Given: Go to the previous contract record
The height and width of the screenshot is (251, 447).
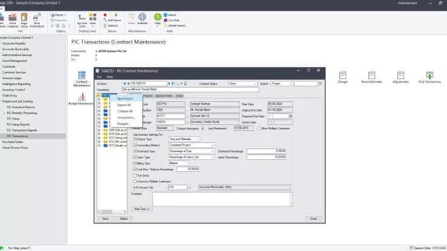Looking at the screenshot, I should 128,83.
